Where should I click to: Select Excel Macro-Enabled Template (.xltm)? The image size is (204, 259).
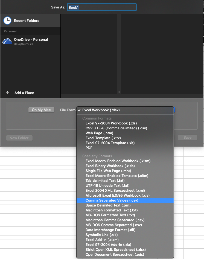point(125,176)
